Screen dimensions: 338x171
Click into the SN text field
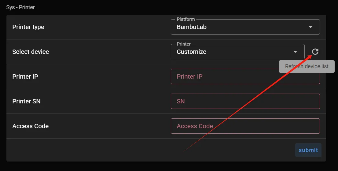pos(245,101)
